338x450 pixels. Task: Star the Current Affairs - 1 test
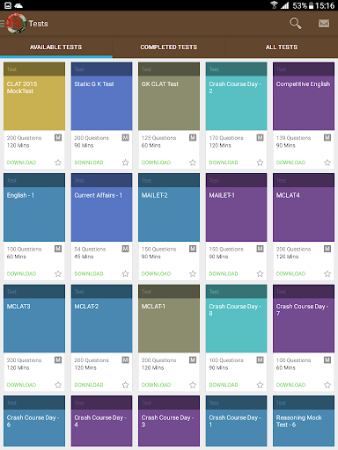click(x=125, y=273)
